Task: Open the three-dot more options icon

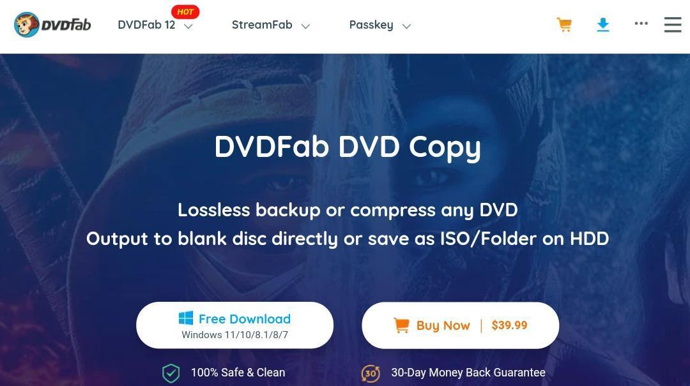Action: 641,24
